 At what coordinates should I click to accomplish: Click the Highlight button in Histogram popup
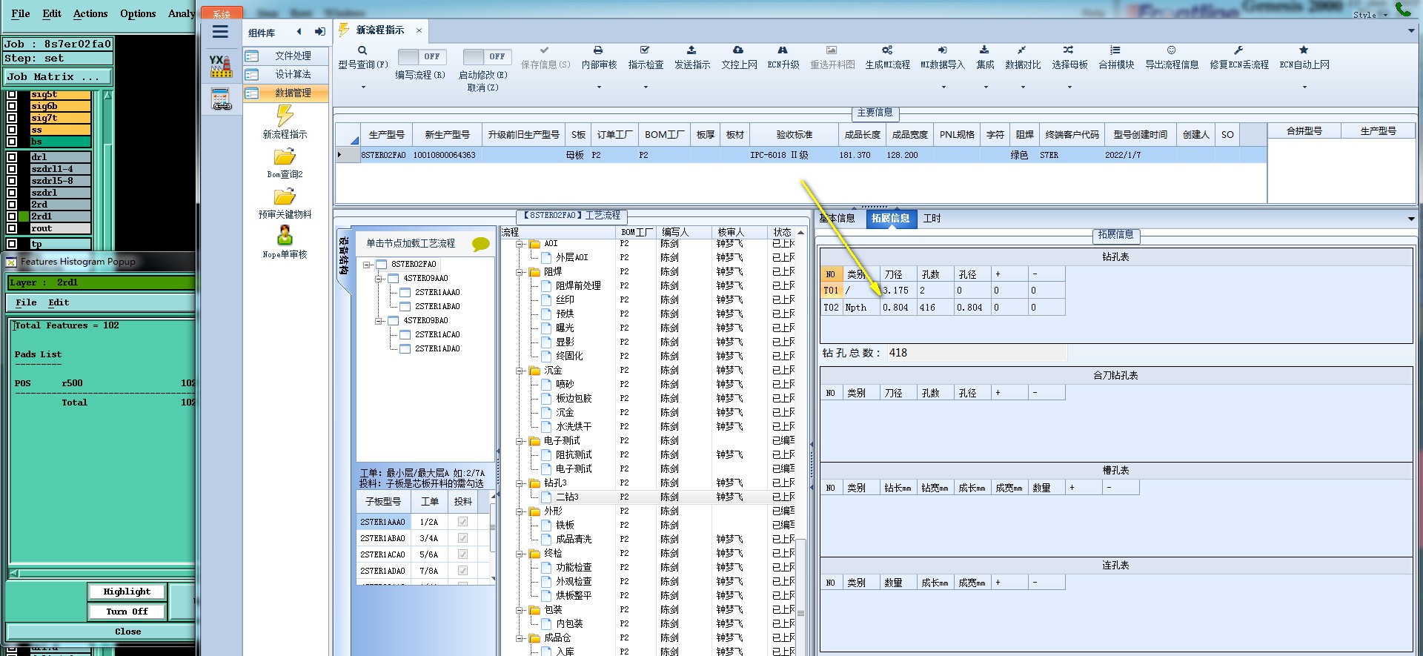click(127, 592)
